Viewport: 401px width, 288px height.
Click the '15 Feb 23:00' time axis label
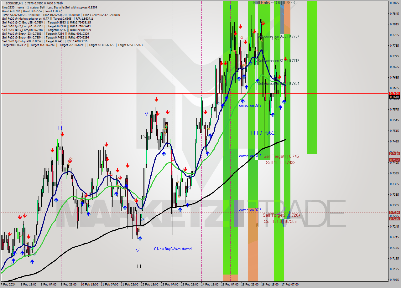[250, 285]
